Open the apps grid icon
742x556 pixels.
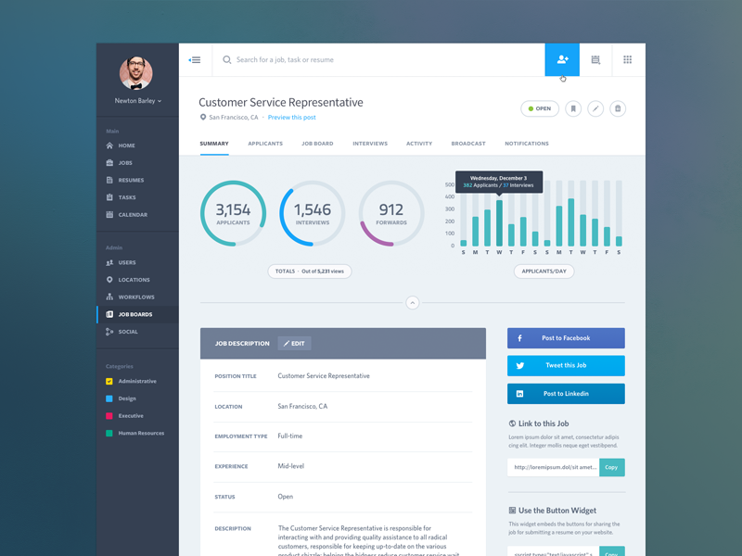[x=627, y=60]
